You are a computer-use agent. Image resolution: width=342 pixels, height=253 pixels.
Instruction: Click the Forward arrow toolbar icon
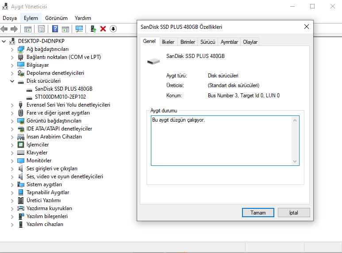point(14,29)
